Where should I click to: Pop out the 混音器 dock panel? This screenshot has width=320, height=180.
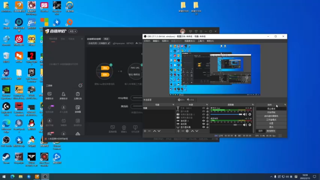[253, 105]
